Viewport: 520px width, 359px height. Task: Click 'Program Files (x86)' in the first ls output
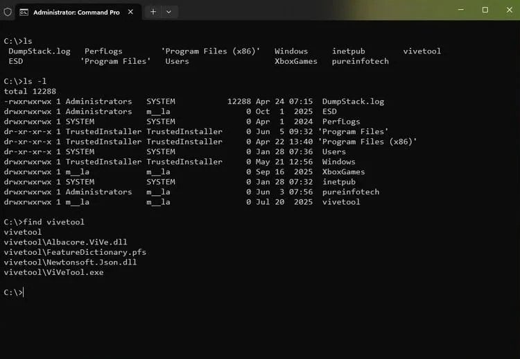[211, 51]
